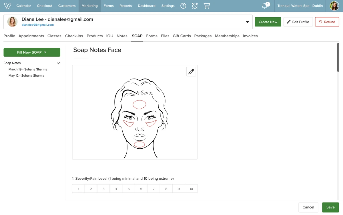Open the Marketing menu

(89, 6)
